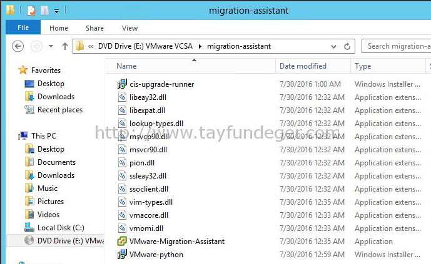The width and height of the screenshot is (431, 264).
Task: Click the VMware-python installer icon
Action: [122, 255]
